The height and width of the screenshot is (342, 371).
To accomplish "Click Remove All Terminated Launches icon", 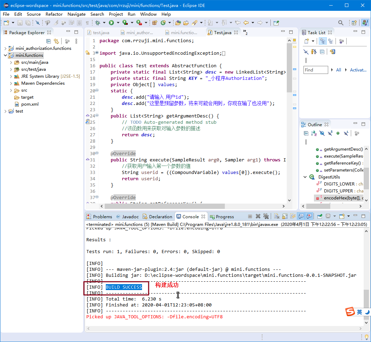I will (x=266, y=216).
